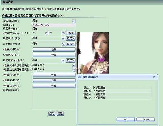Click 战役地图模型 value 貂蝉（女）
This screenshot has height=126, width=163.
[38, 65]
